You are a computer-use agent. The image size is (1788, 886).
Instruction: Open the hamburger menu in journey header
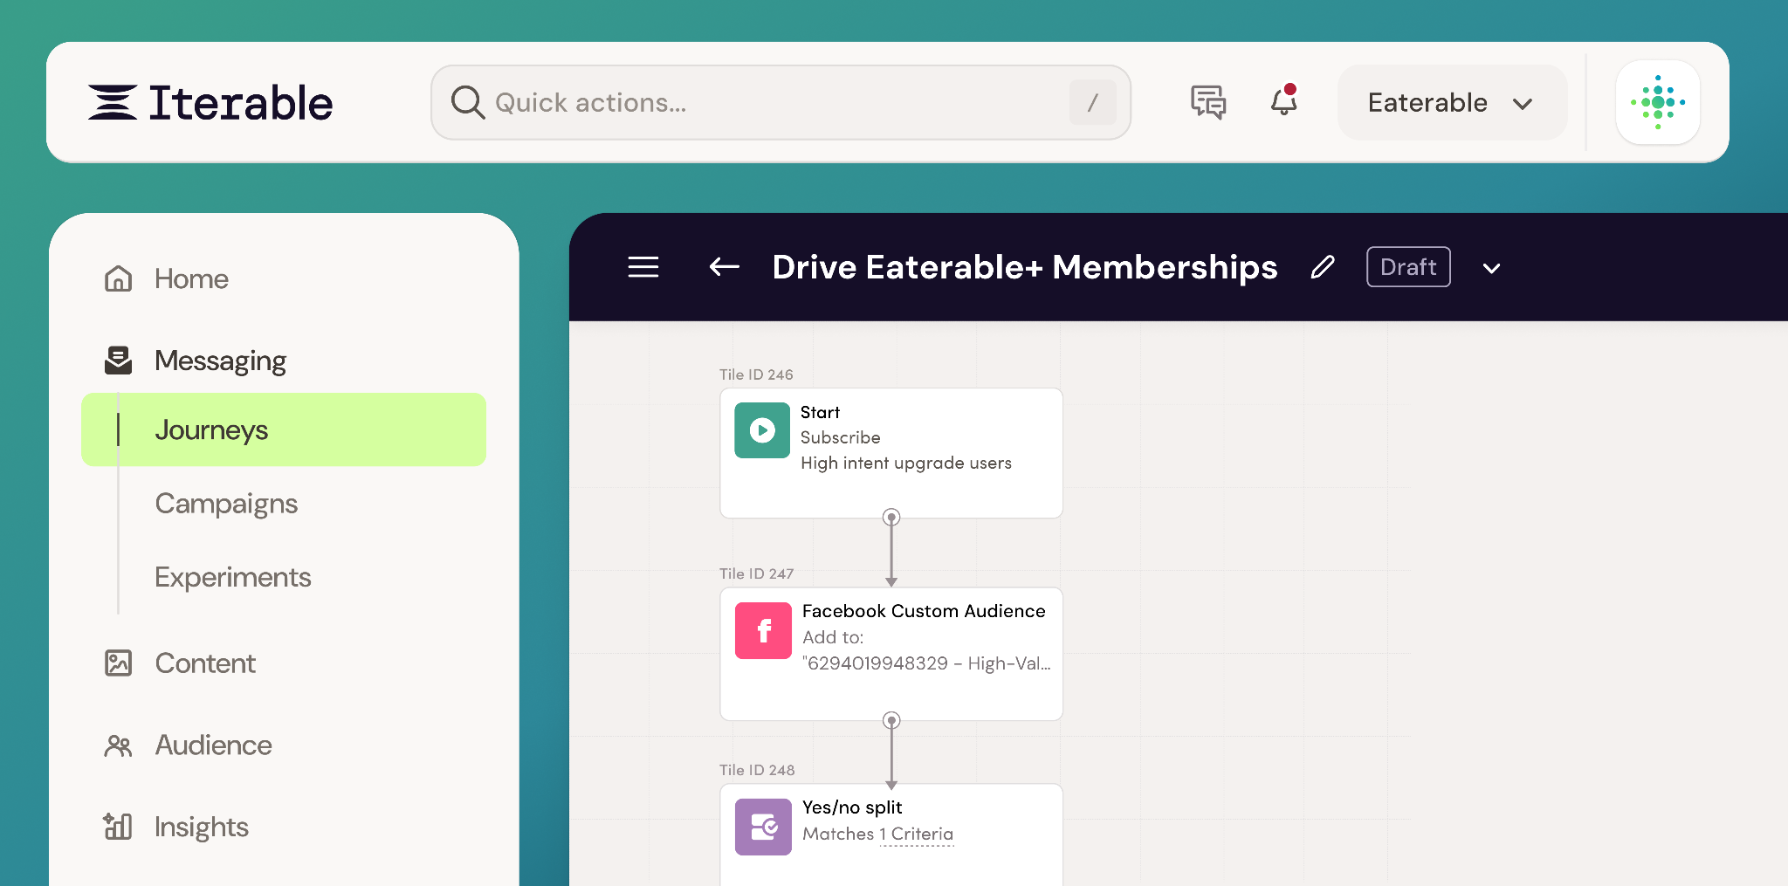[643, 267]
